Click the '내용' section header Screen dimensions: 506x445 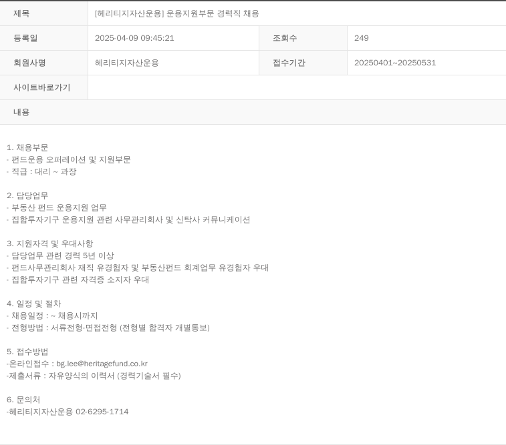point(253,112)
